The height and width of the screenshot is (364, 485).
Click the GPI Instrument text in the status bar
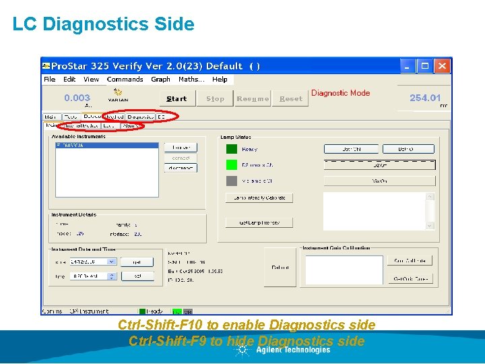(x=89, y=311)
